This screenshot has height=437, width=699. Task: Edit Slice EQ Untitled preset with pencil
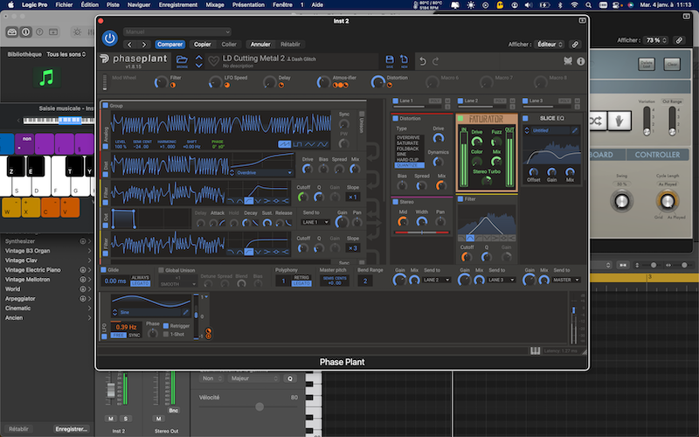coord(575,130)
